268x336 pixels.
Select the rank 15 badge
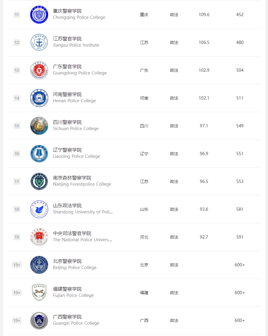pyautogui.click(x=17, y=126)
